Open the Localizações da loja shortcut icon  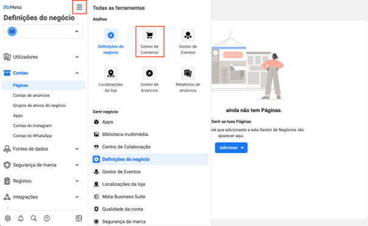[111, 73]
